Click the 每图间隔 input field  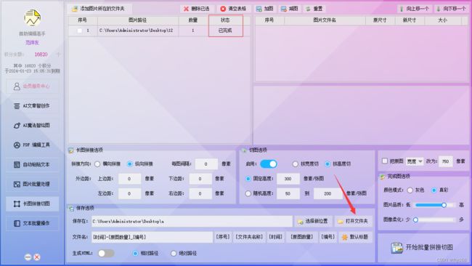pos(206,164)
